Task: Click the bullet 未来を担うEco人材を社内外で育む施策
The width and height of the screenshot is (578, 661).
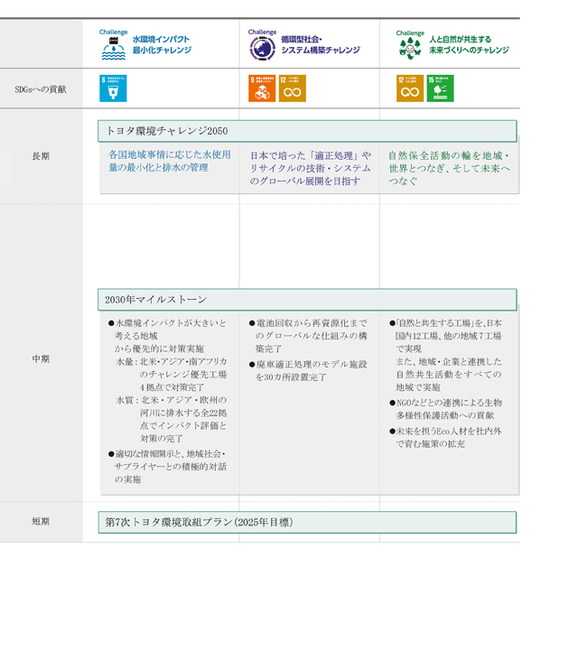Action: coord(445,438)
